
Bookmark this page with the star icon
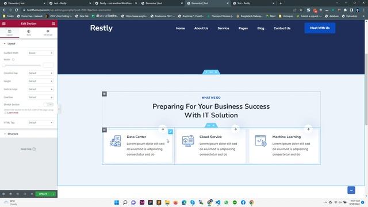click(x=301, y=10)
